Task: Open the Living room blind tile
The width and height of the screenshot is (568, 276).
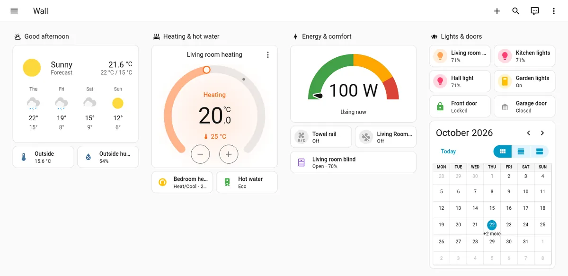Action: (353, 162)
